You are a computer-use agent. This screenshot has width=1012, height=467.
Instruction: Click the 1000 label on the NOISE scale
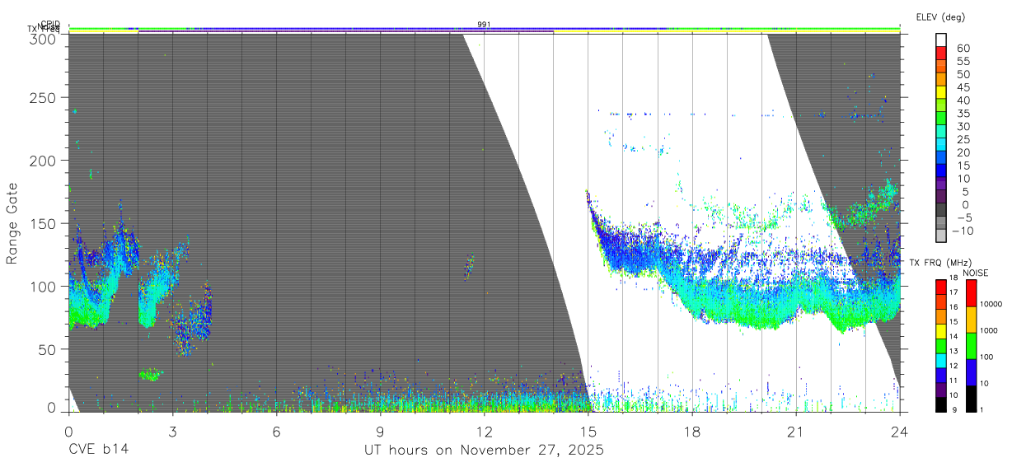click(989, 330)
